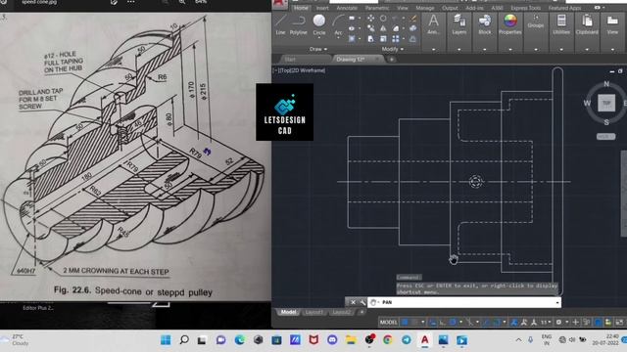
Task: Toggle polar tracking in status bar
Action: (453, 322)
